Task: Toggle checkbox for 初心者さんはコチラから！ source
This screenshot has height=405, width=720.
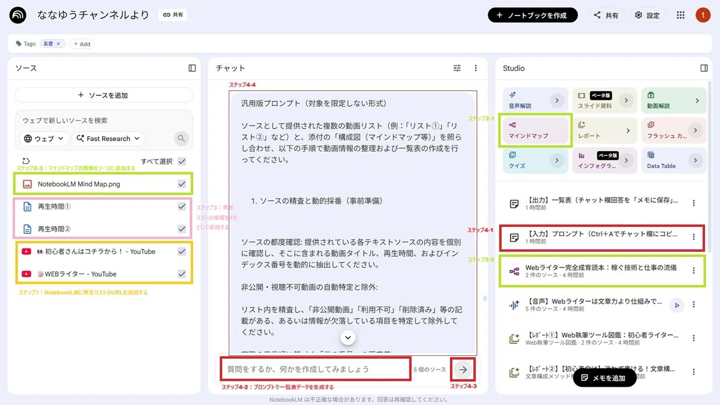Action: click(182, 251)
